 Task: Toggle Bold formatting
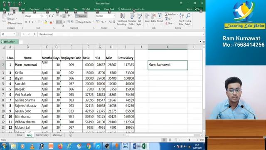click(26, 22)
